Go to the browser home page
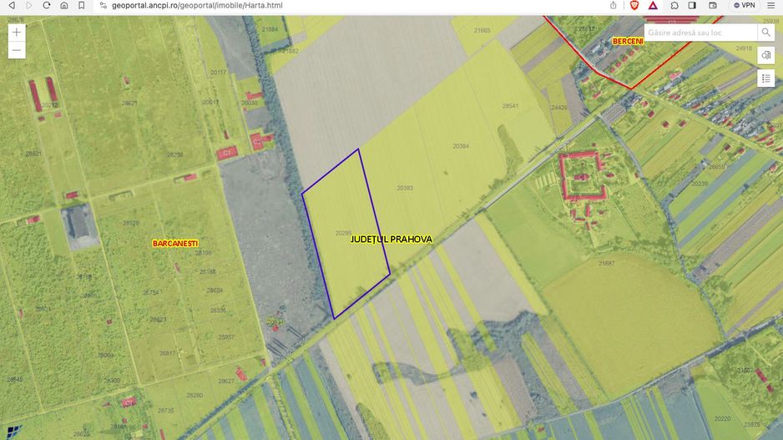783x440 pixels. click(x=64, y=5)
